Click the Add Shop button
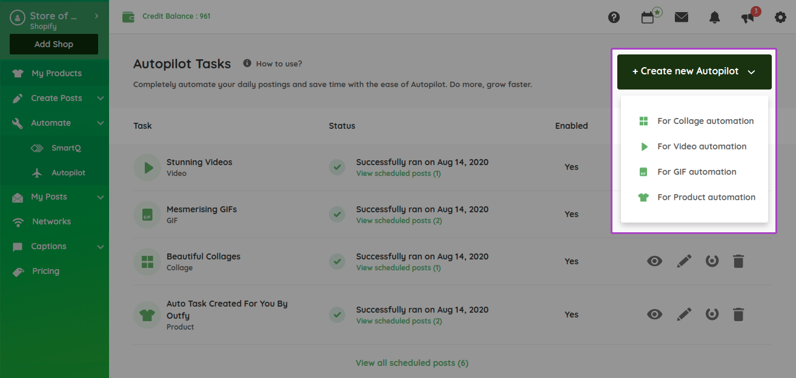Image resolution: width=796 pixels, height=378 pixels. click(x=54, y=44)
